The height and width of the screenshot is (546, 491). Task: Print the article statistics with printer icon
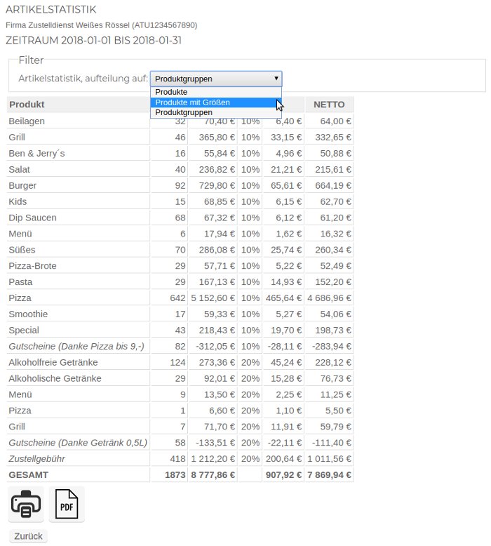click(26, 504)
